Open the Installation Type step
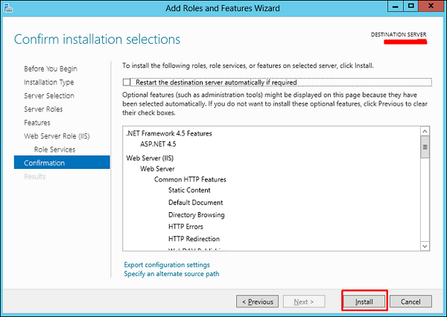This screenshot has width=447, height=317. pos(48,83)
